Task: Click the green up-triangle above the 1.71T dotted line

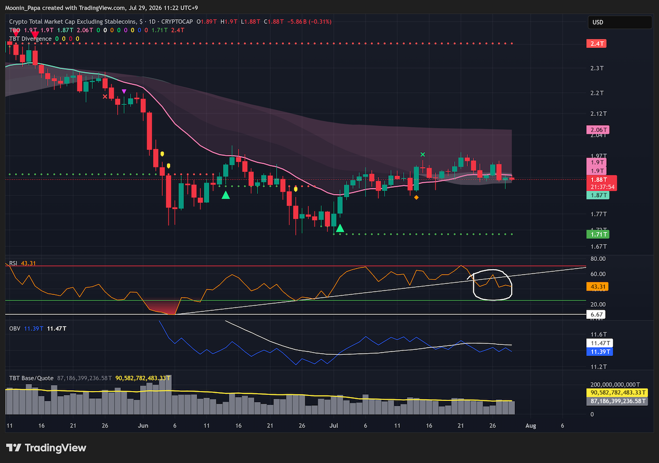Action: pyautogui.click(x=340, y=228)
